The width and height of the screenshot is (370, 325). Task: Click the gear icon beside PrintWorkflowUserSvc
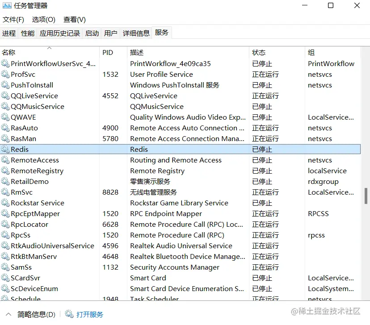click(x=5, y=64)
